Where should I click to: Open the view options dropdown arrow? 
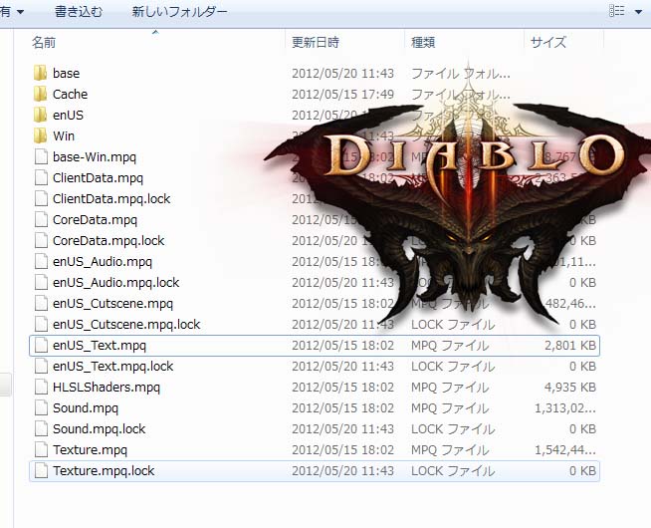tap(638, 12)
